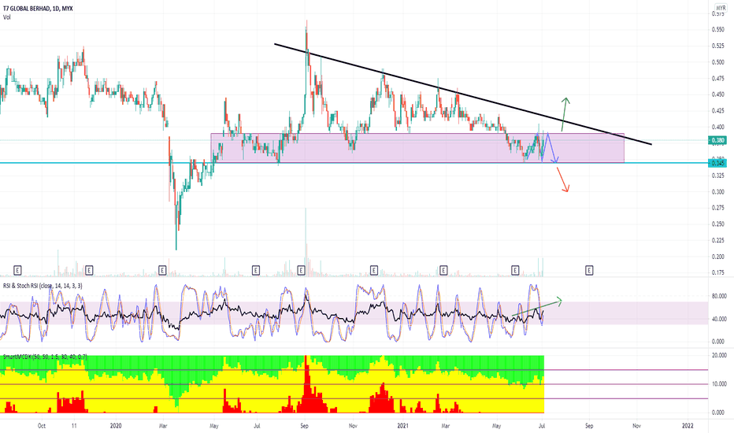
Task: Click the 0.200 price scale value
Action: click(718, 257)
